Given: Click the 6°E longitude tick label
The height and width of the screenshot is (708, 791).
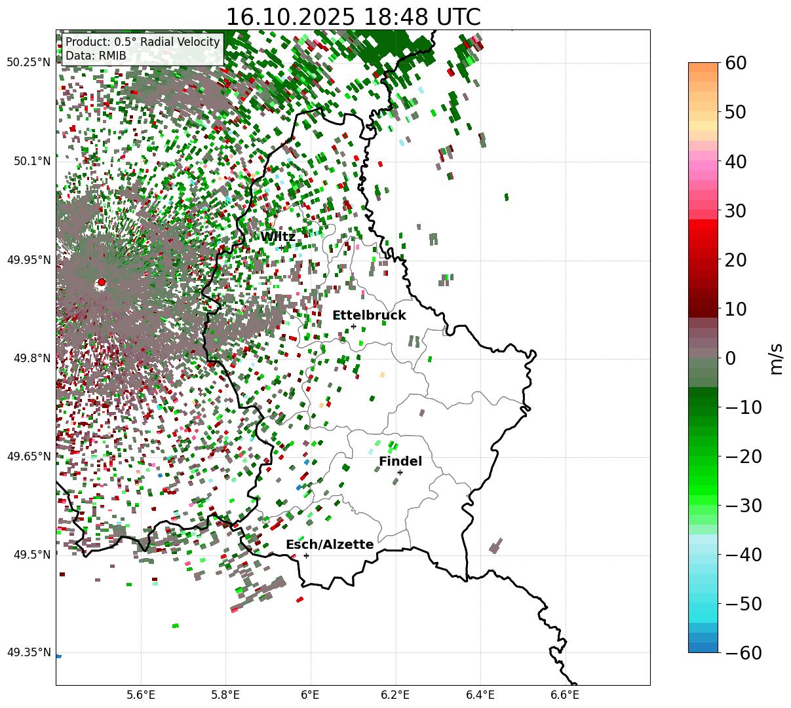Looking at the screenshot, I should 311,697.
